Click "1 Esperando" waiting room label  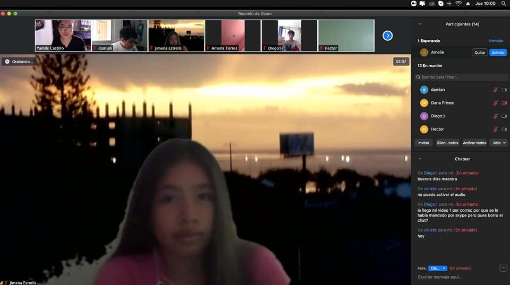tap(429, 41)
